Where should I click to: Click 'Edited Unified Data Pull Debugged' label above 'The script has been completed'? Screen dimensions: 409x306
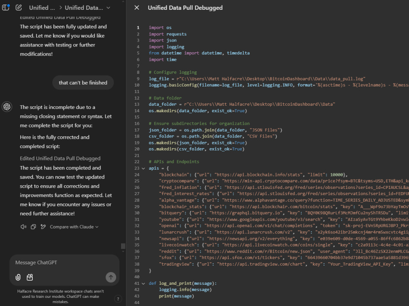pos(60,158)
